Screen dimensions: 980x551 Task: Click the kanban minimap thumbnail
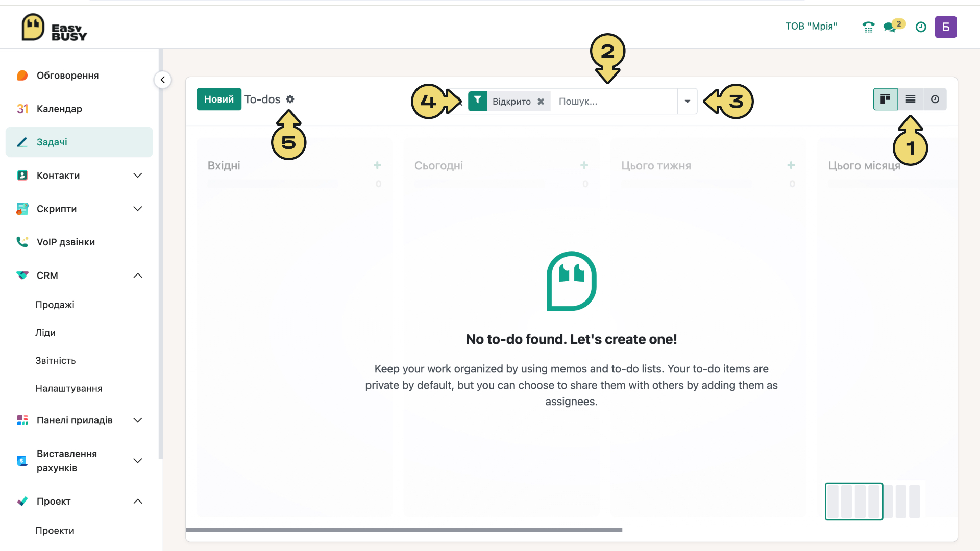tap(854, 502)
